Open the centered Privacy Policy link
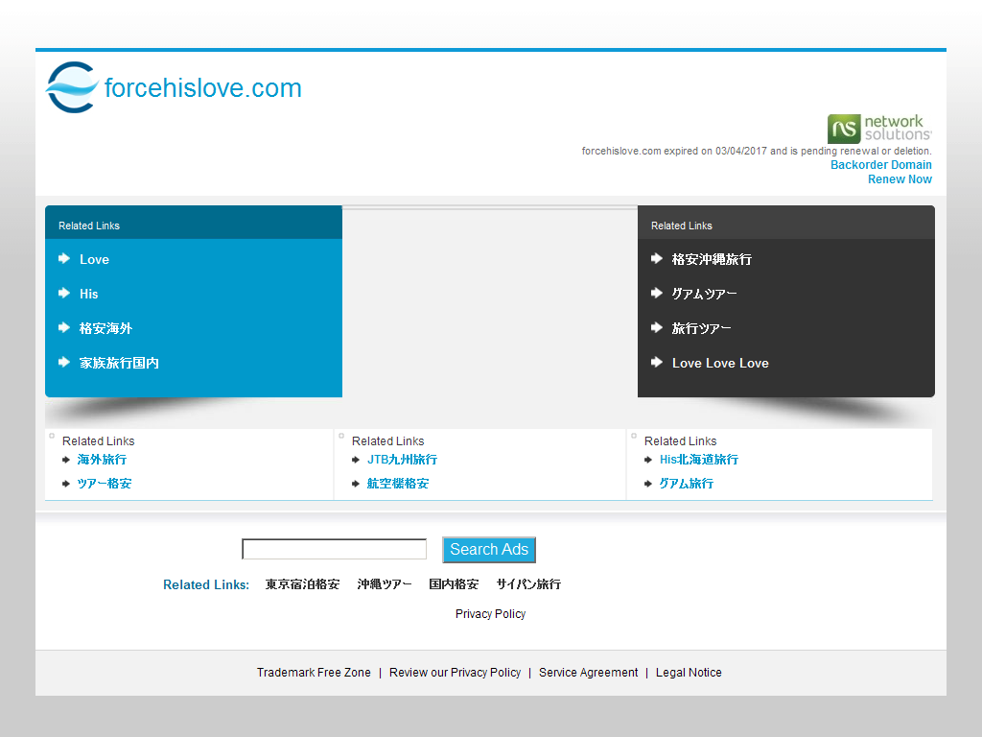This screenshot has width=982, height=737. pos(490,613)
